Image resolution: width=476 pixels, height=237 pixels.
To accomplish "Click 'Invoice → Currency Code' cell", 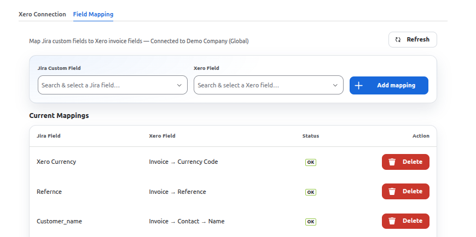I will click(x=183, y=162).
